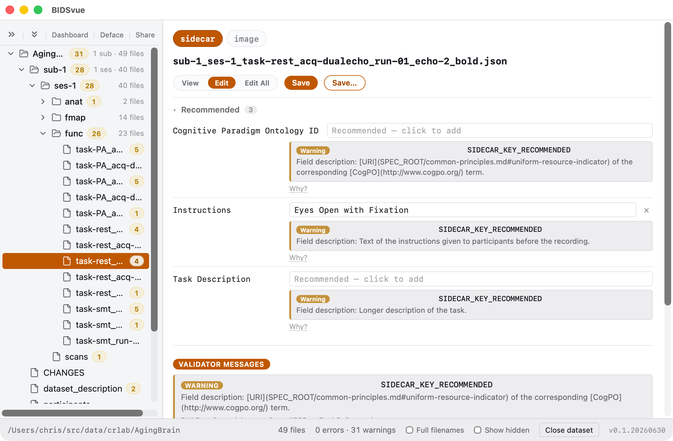Click the Save... outlined button
The width and height of the screenshot is (673, 441).
click(x=344, y=83)
